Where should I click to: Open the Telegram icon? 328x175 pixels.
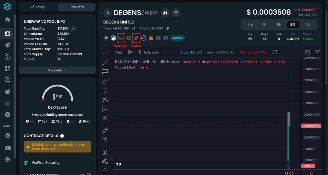click(128, 38)
